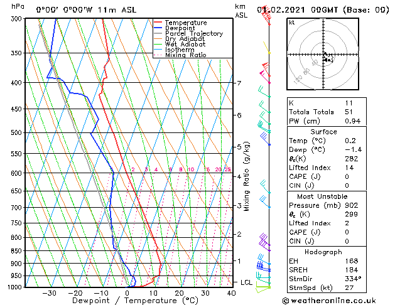Click the "Surface" section heading
Screen dimensions: 395x305
[x=323, y=132]
